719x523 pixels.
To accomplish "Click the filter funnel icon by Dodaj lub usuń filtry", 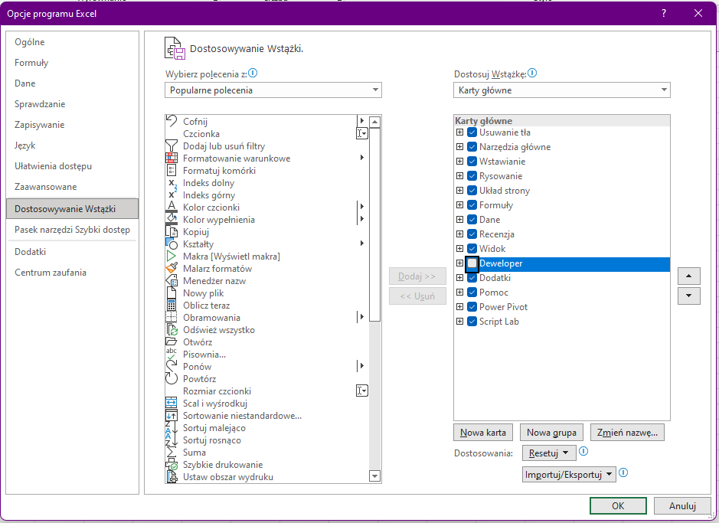I will [x=171, y=145].
